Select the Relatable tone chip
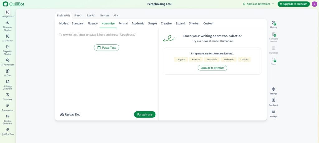Screen dimensions: 319x143 click(x=212, y=60)
